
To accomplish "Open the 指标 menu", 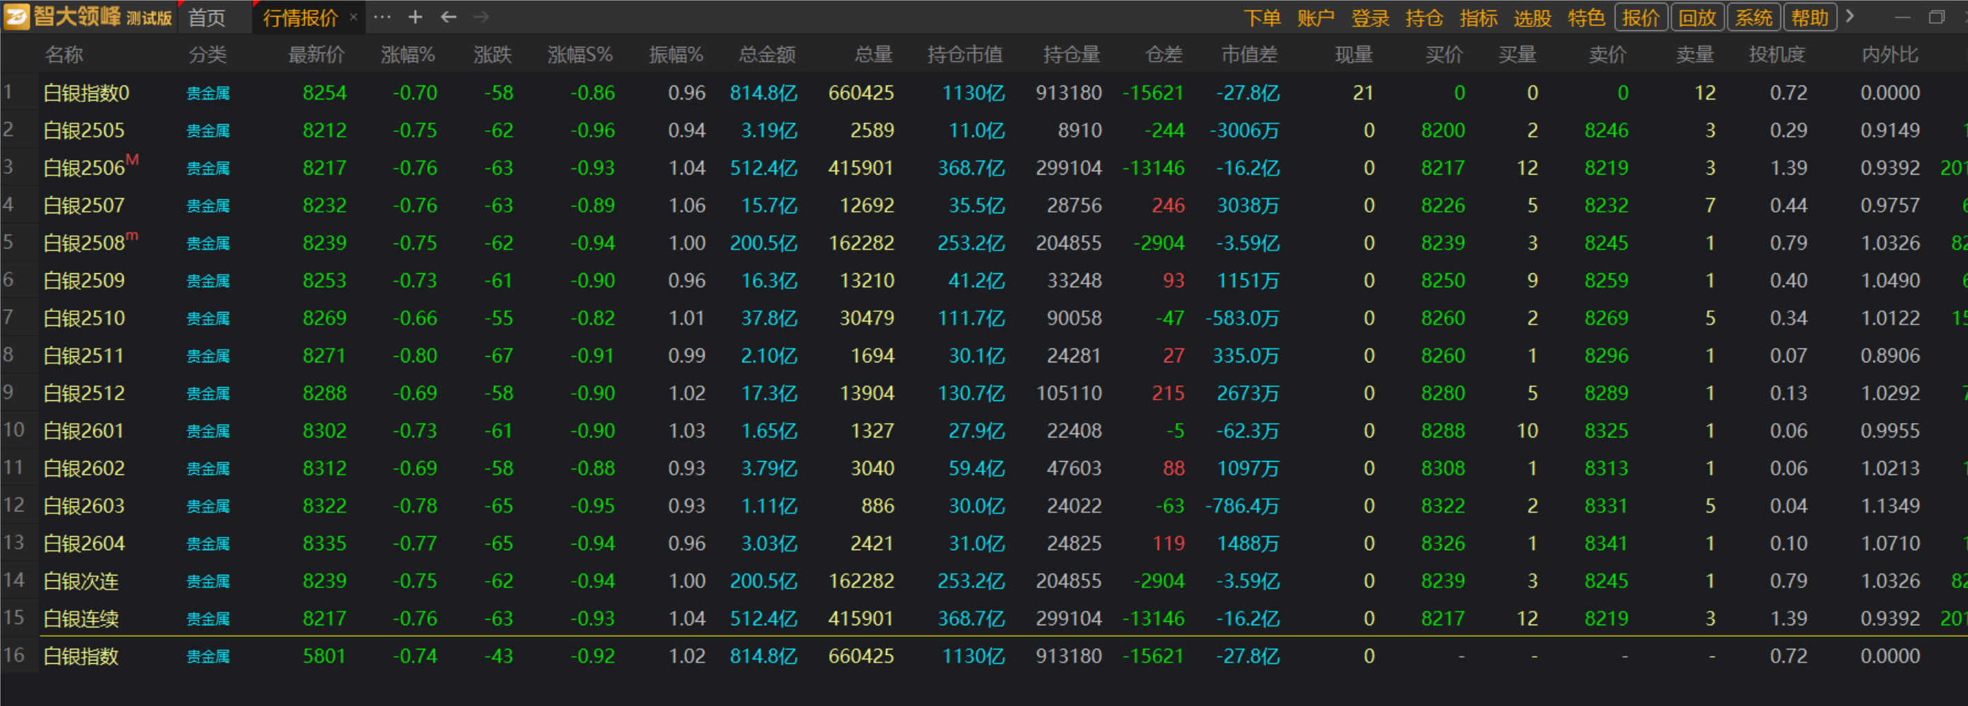I will click(1478, 17).
